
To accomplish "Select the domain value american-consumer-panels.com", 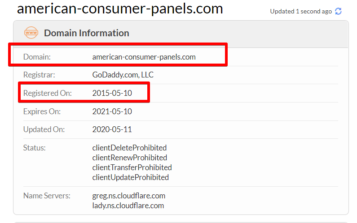I will pyautogui.click(x=144, y=57).
